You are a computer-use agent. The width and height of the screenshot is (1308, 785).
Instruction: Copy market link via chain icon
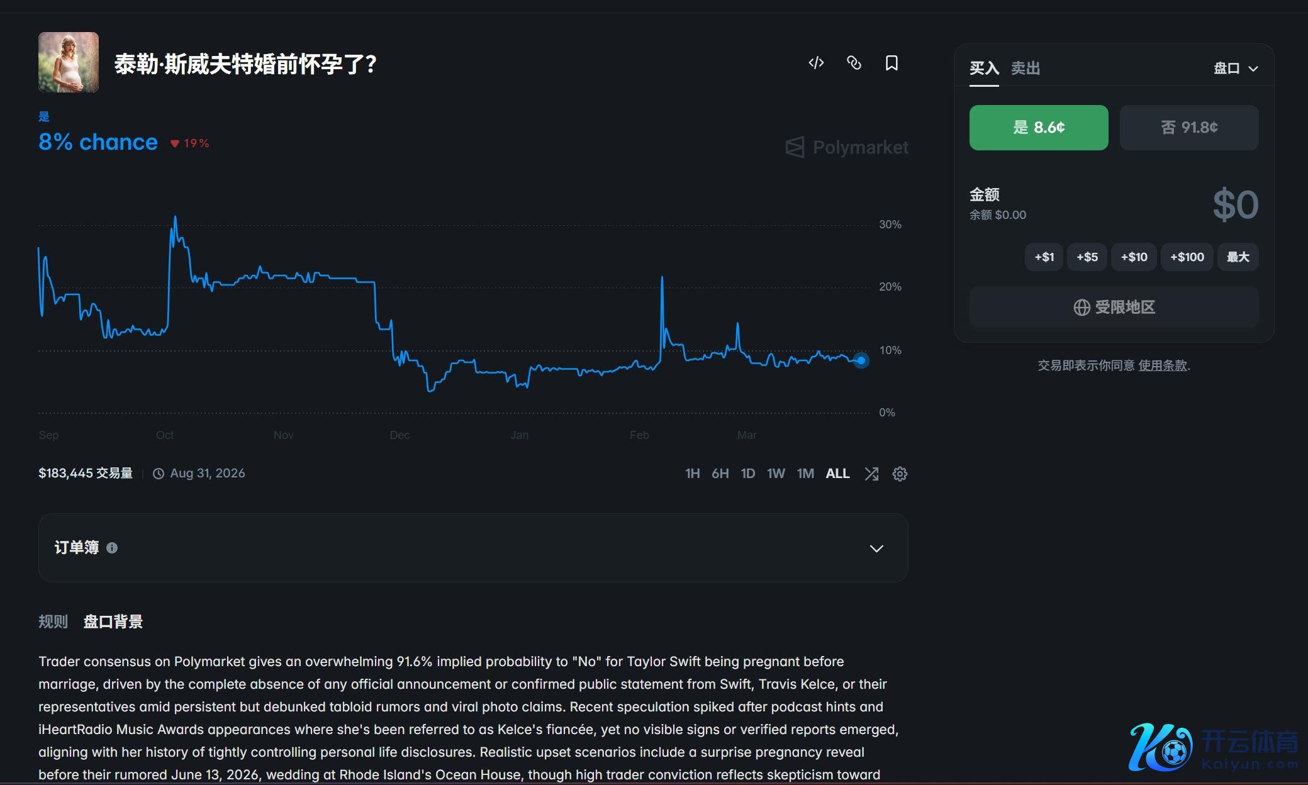click(x=854, y=63)
